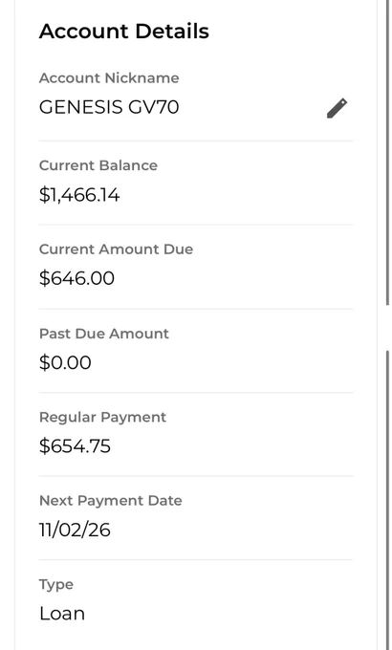Click the lower scrollbar segment on the right edge
The width and height of the screenshot is (392, 650).
388,500
